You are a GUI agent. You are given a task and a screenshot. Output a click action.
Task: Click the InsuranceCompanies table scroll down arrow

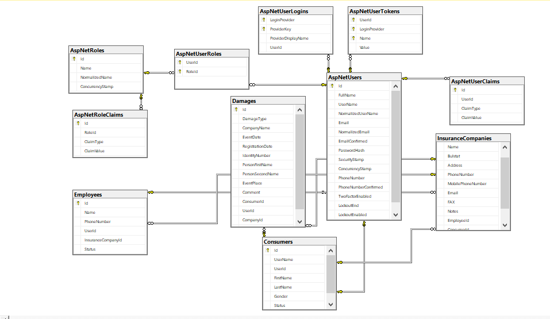[x=505, y=225]
